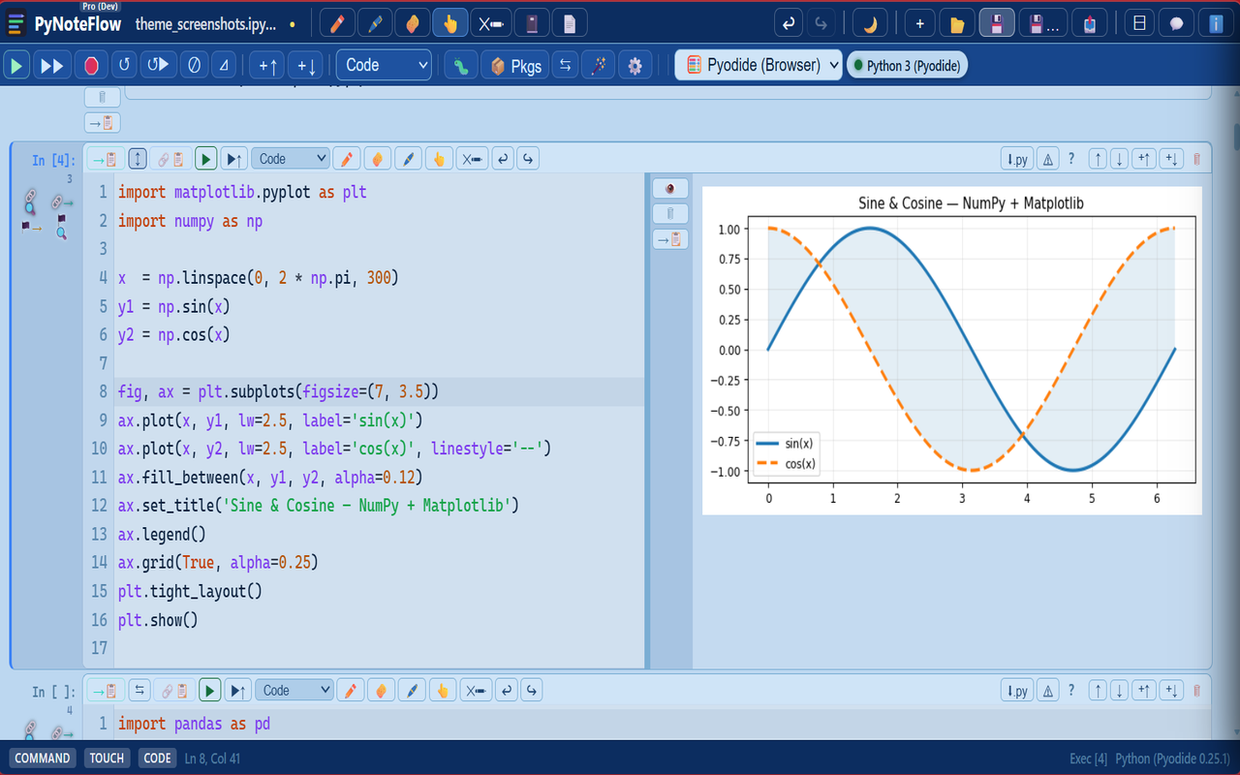1240x775 pixels.
Task: Click the green snake Python icon
Action: (x=461, y=65)
